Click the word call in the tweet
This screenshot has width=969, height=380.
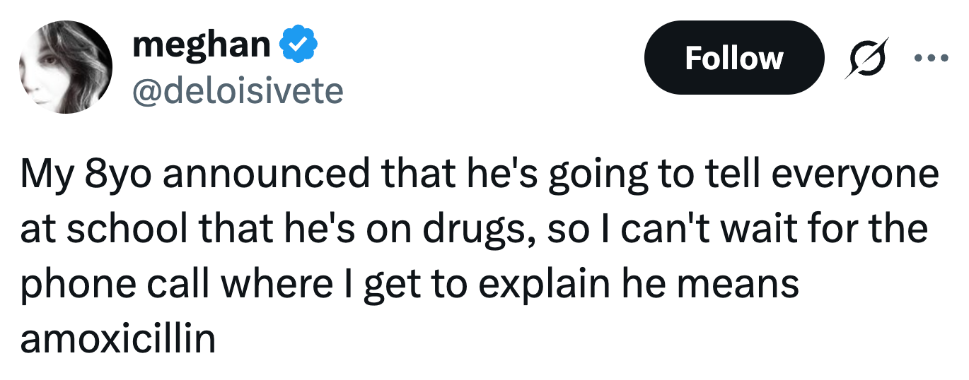182,285
